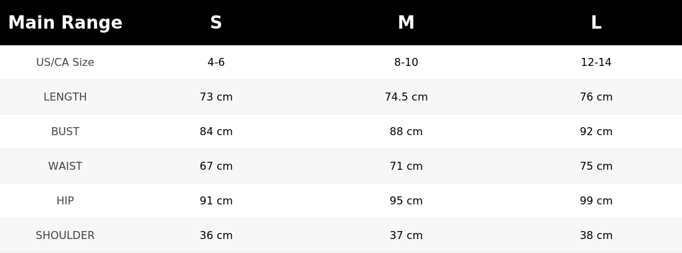
Task: Click the 84 cm bust value
Action: (x=216, y=131)
